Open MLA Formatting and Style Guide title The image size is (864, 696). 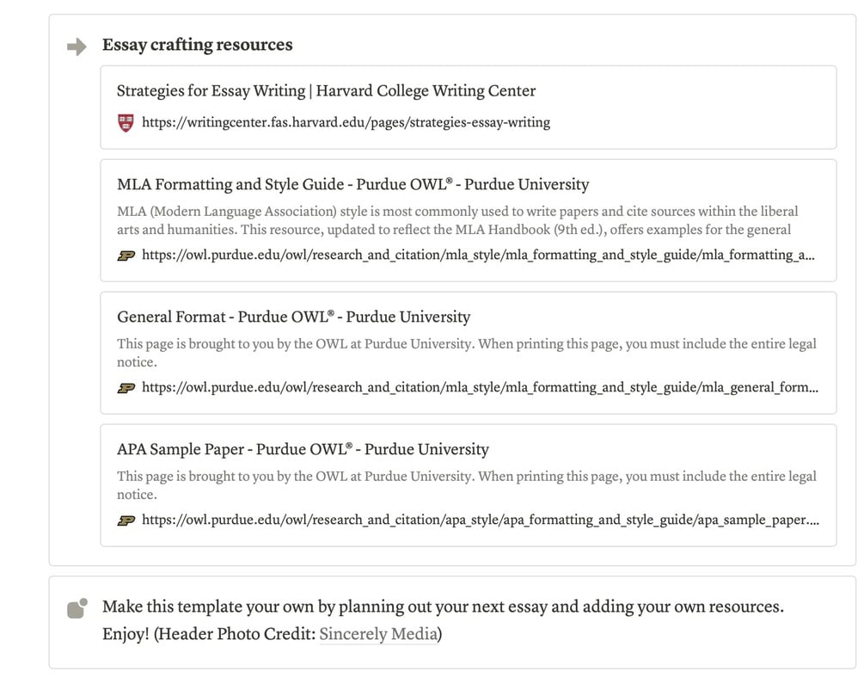coord(352,184)
